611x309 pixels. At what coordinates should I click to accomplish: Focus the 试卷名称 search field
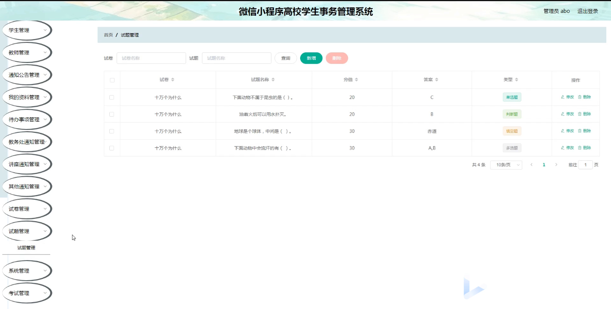tap(151, 58)
